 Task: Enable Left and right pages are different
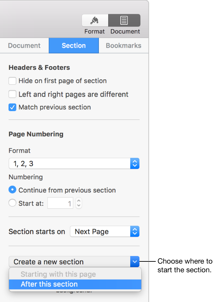click(12, 94)
